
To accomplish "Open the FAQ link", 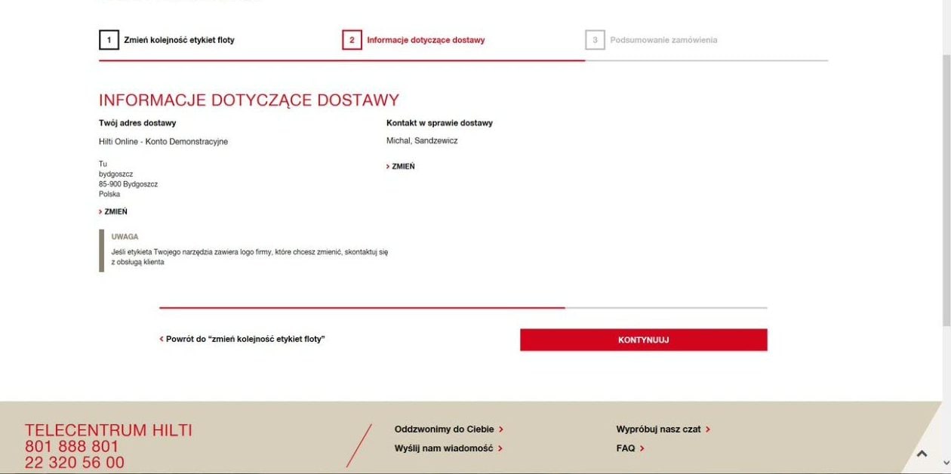I will click(x=630, y=448).
